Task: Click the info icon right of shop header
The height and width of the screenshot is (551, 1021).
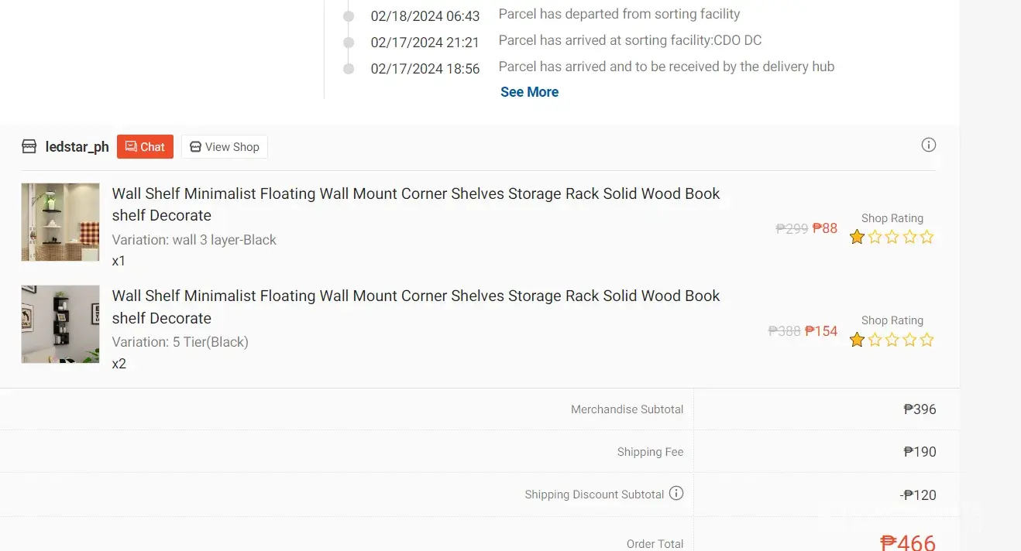Action: click(929, 145)
